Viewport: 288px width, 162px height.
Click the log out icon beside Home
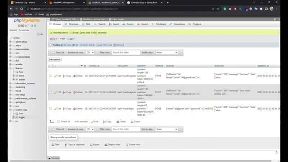[22, 26]
